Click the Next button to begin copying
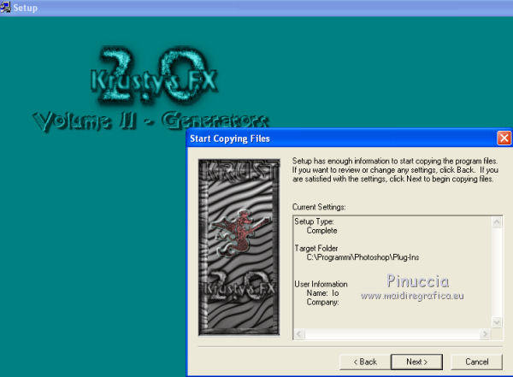Screen dimensions: 513x377 click(416, 362)
